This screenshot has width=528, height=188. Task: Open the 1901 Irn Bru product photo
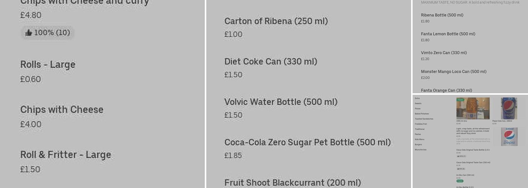click(473, 108)
